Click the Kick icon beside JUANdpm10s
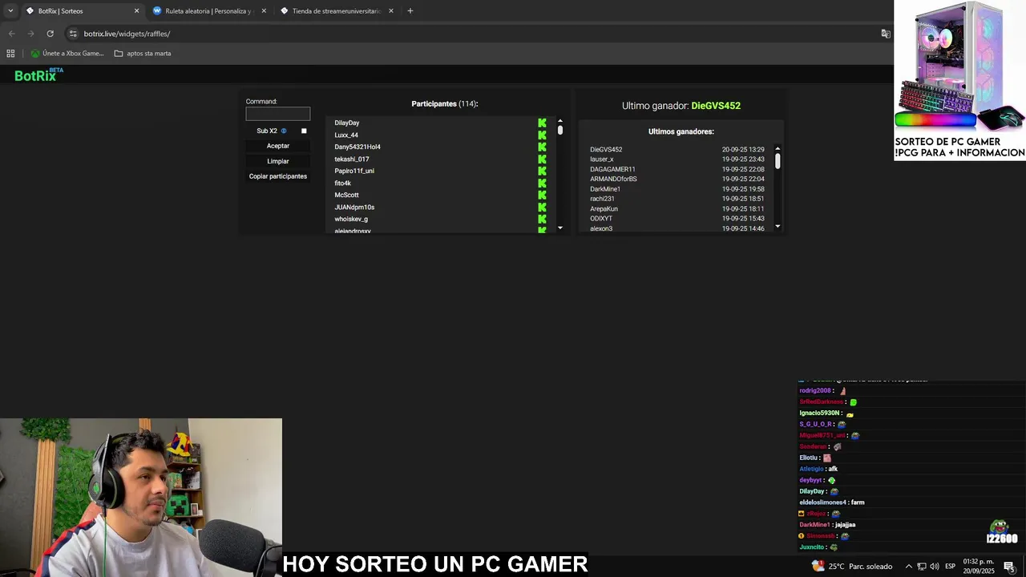The image size is (1026, 577). [x=542, y=208]
